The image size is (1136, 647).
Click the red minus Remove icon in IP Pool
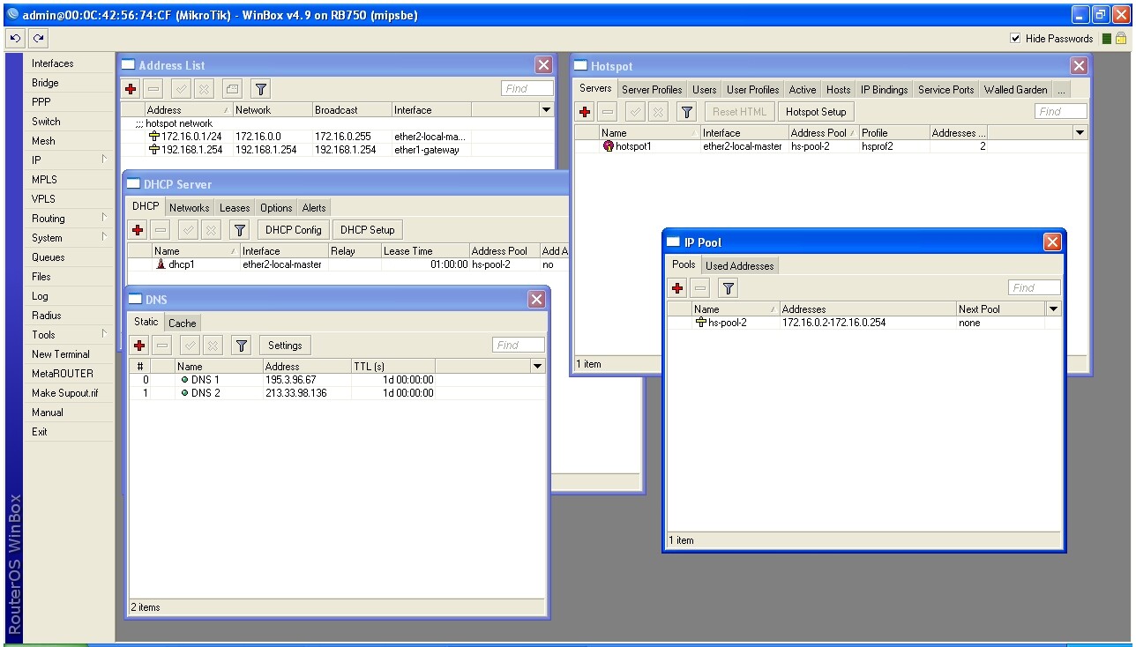[x=700, y=288]
